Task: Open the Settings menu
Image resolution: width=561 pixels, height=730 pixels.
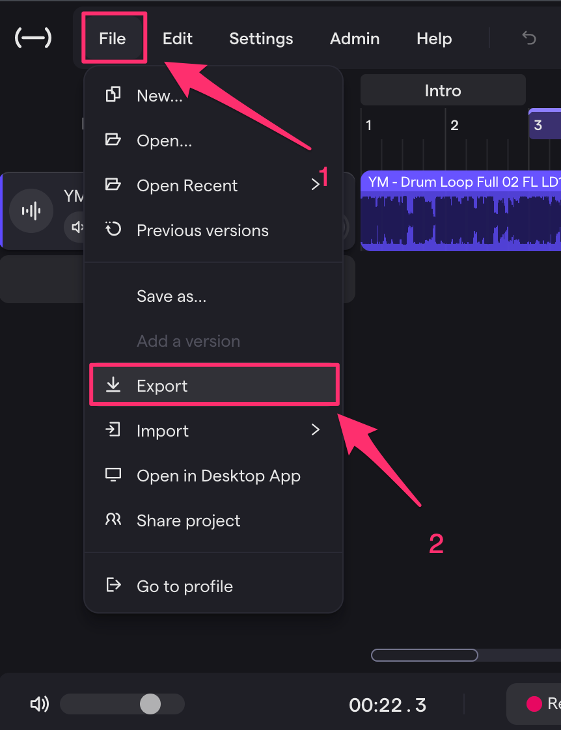Action: [261, 38]
